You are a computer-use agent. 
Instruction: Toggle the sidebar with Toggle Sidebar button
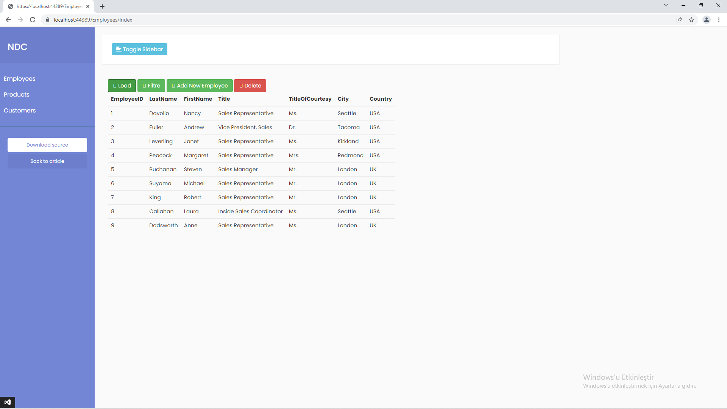[139, 49]
